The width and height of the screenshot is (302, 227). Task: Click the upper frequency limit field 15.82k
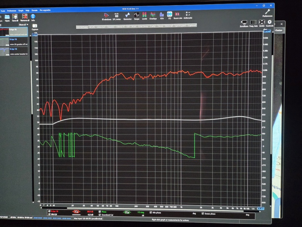click(261, 208)
